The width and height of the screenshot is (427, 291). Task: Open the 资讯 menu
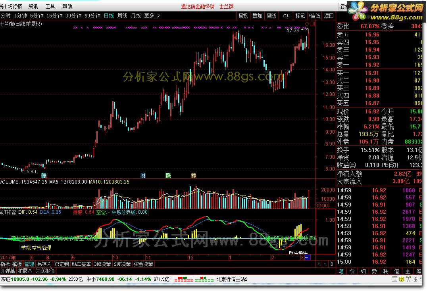pos(33,6)
